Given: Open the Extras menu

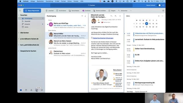Looking at the screenshot, I should tap(69, 1).
